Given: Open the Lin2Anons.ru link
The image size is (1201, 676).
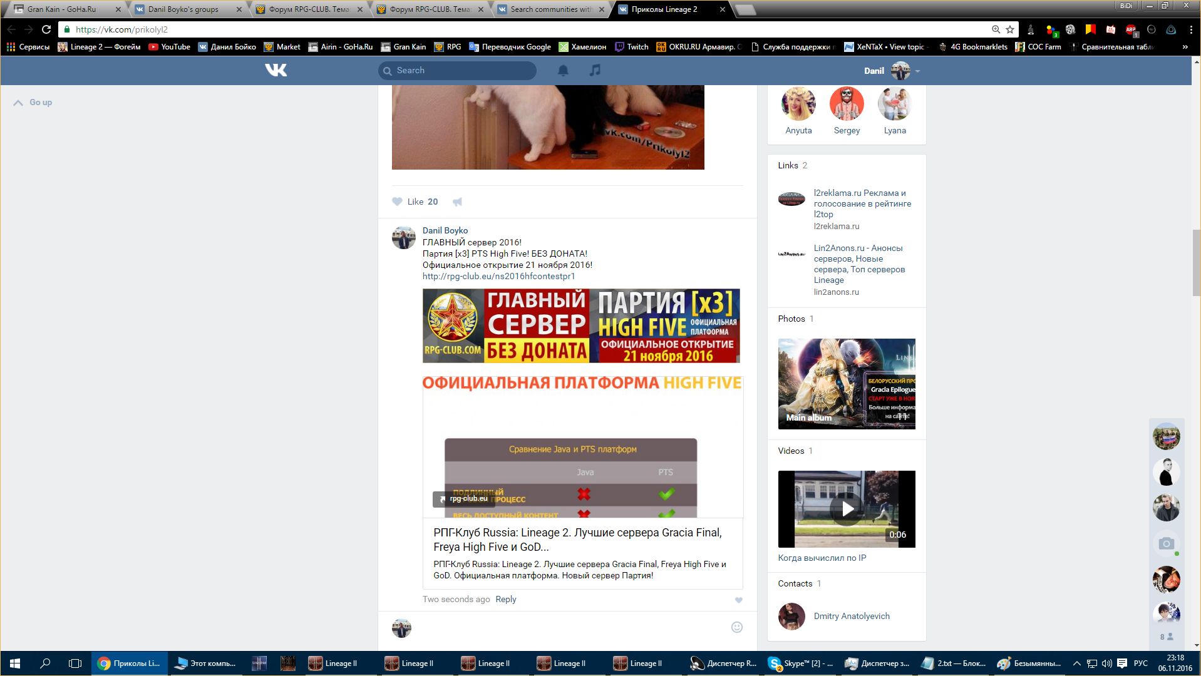Looking at the screenshot, I should click(x=859, y=264).
